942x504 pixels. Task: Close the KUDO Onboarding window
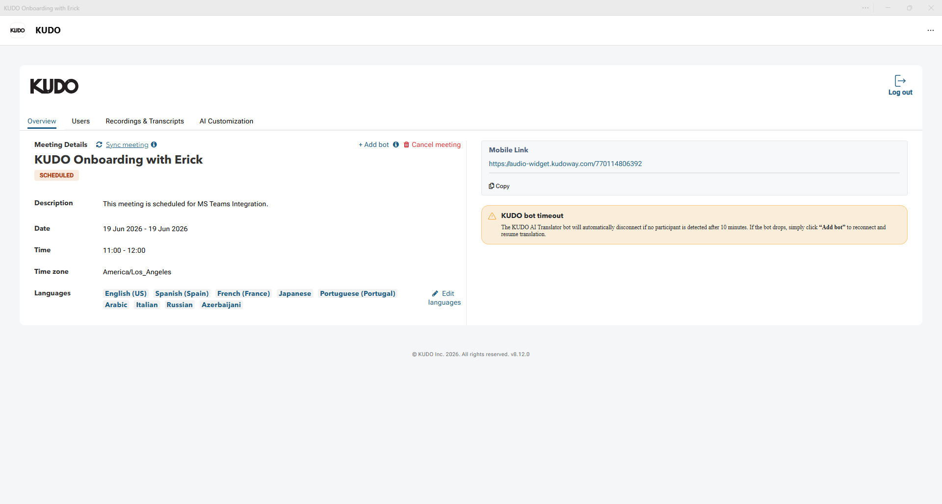(x=931, y=8)
